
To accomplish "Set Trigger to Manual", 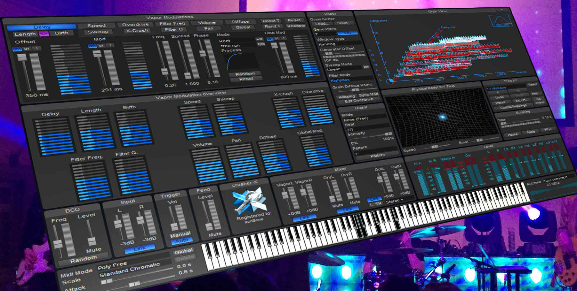I will click(180, 235).
